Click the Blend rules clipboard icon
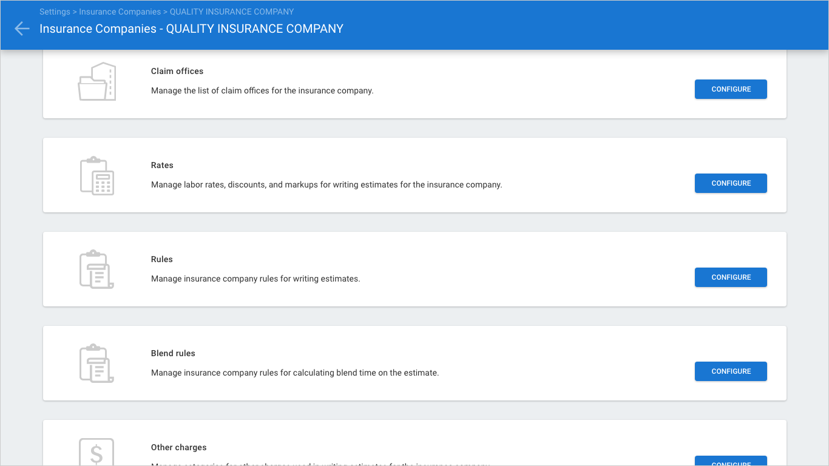Viewport: 829px width, 466px height. tap(96, 363)
